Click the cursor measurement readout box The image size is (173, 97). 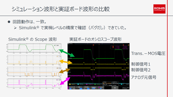pos(119,47)
